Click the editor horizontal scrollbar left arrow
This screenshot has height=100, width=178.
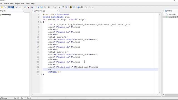[33, 94]
